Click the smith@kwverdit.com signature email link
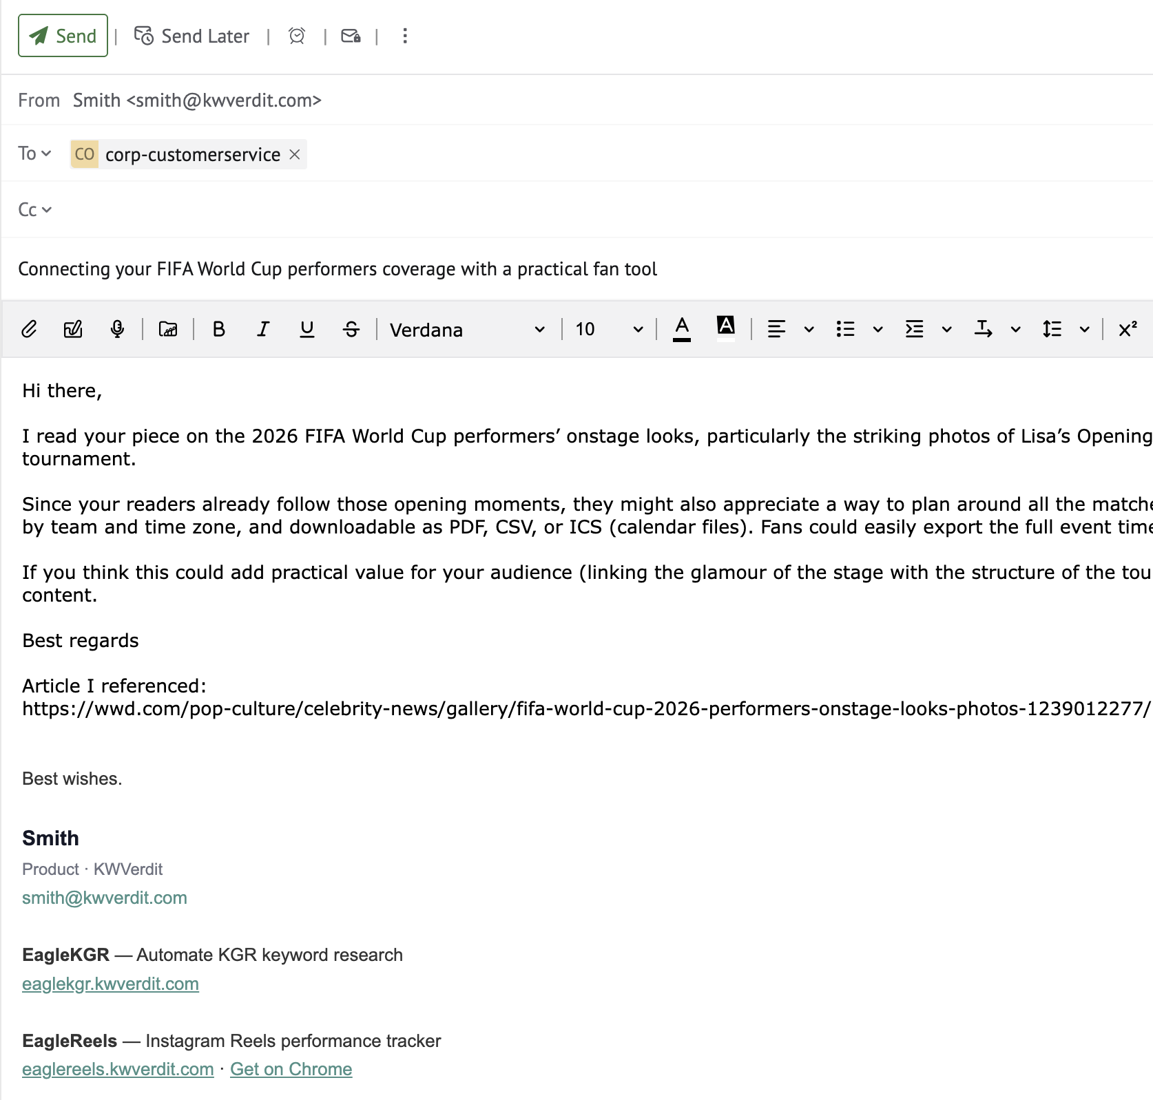 105,898
